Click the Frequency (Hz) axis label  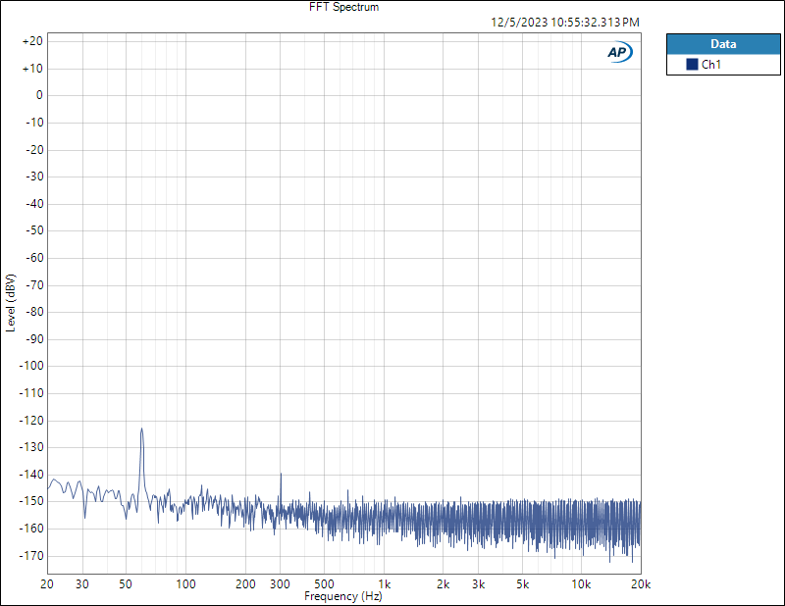click(342, 596)
